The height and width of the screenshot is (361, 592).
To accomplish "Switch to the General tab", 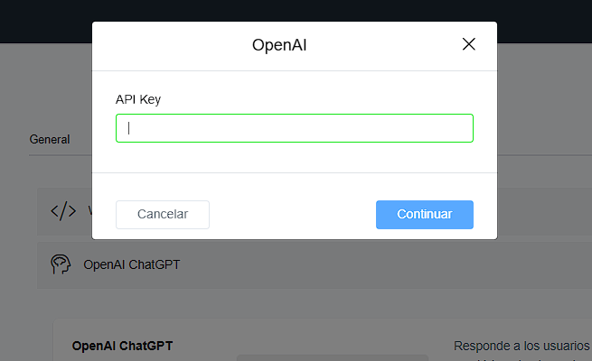I will coord(50,140).
